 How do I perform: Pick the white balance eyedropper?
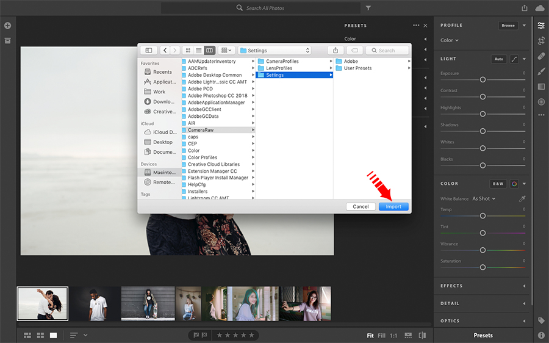click(522, 199)
